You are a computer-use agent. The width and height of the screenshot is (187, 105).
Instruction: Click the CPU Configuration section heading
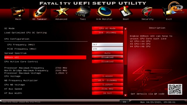(17, 39)
